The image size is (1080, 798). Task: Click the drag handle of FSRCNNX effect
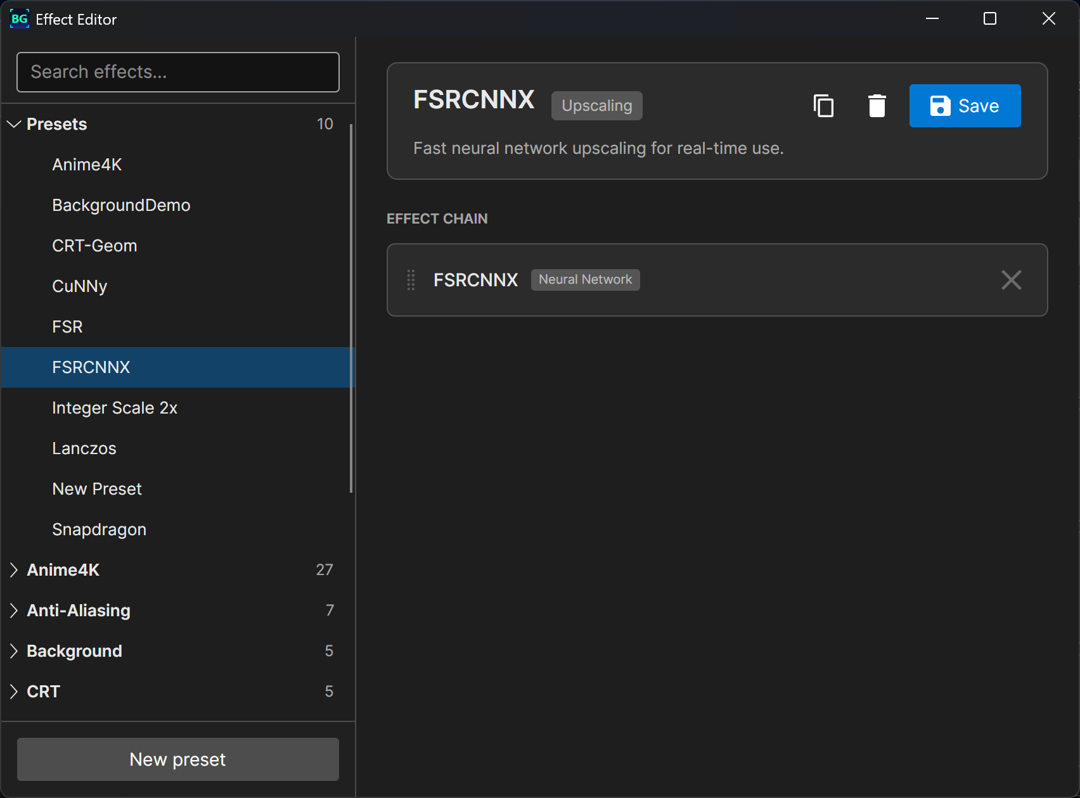pyautogui.click(x=411, y=280)
